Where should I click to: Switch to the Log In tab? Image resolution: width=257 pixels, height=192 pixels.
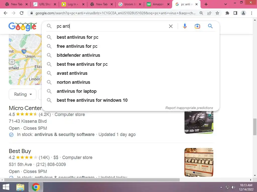73,4
